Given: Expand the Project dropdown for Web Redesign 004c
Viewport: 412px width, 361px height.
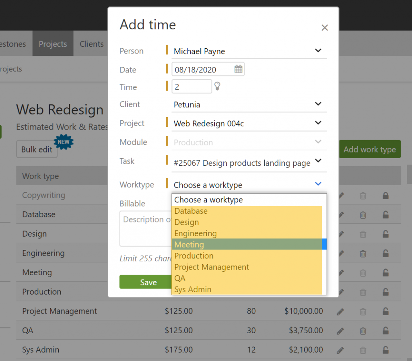Looking at the screenshot, I should point(318,124).
